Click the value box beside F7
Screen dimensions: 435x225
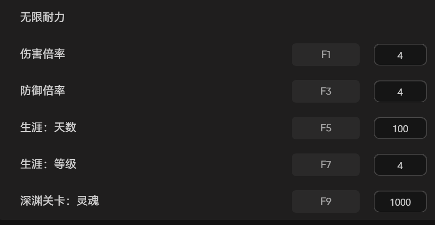coord(400,165)
